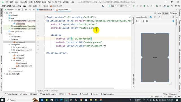Open Layout Inspector tool window
Image resolution: width=181 pixels, height=102 pixels.
coord(170,94)
